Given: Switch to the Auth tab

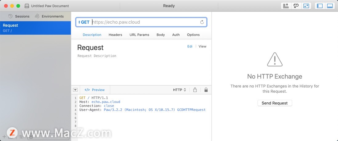Looking at the screenshot, I should 176,35.
